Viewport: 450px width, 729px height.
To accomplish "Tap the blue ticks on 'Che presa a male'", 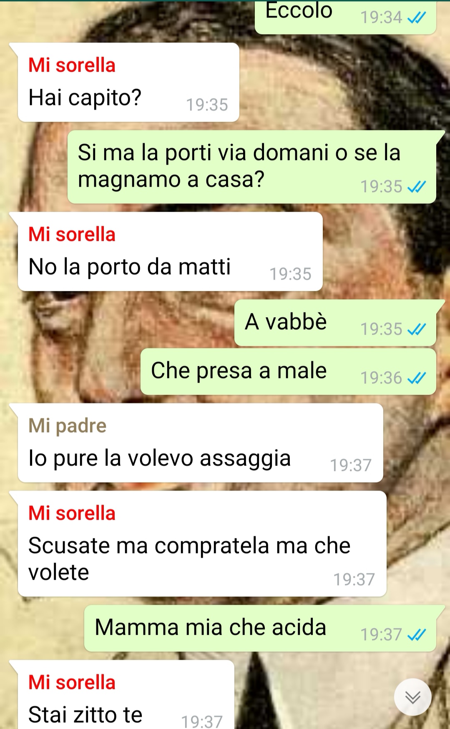I will click(417, 378).
